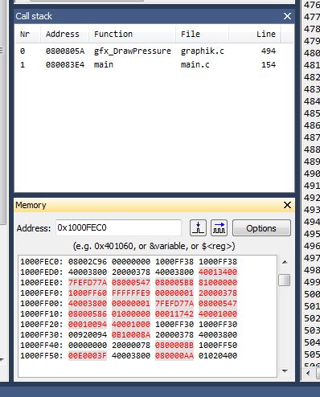Click memory row label 1000FF00:
Viewport: 320px width, 397px height.
42,303
